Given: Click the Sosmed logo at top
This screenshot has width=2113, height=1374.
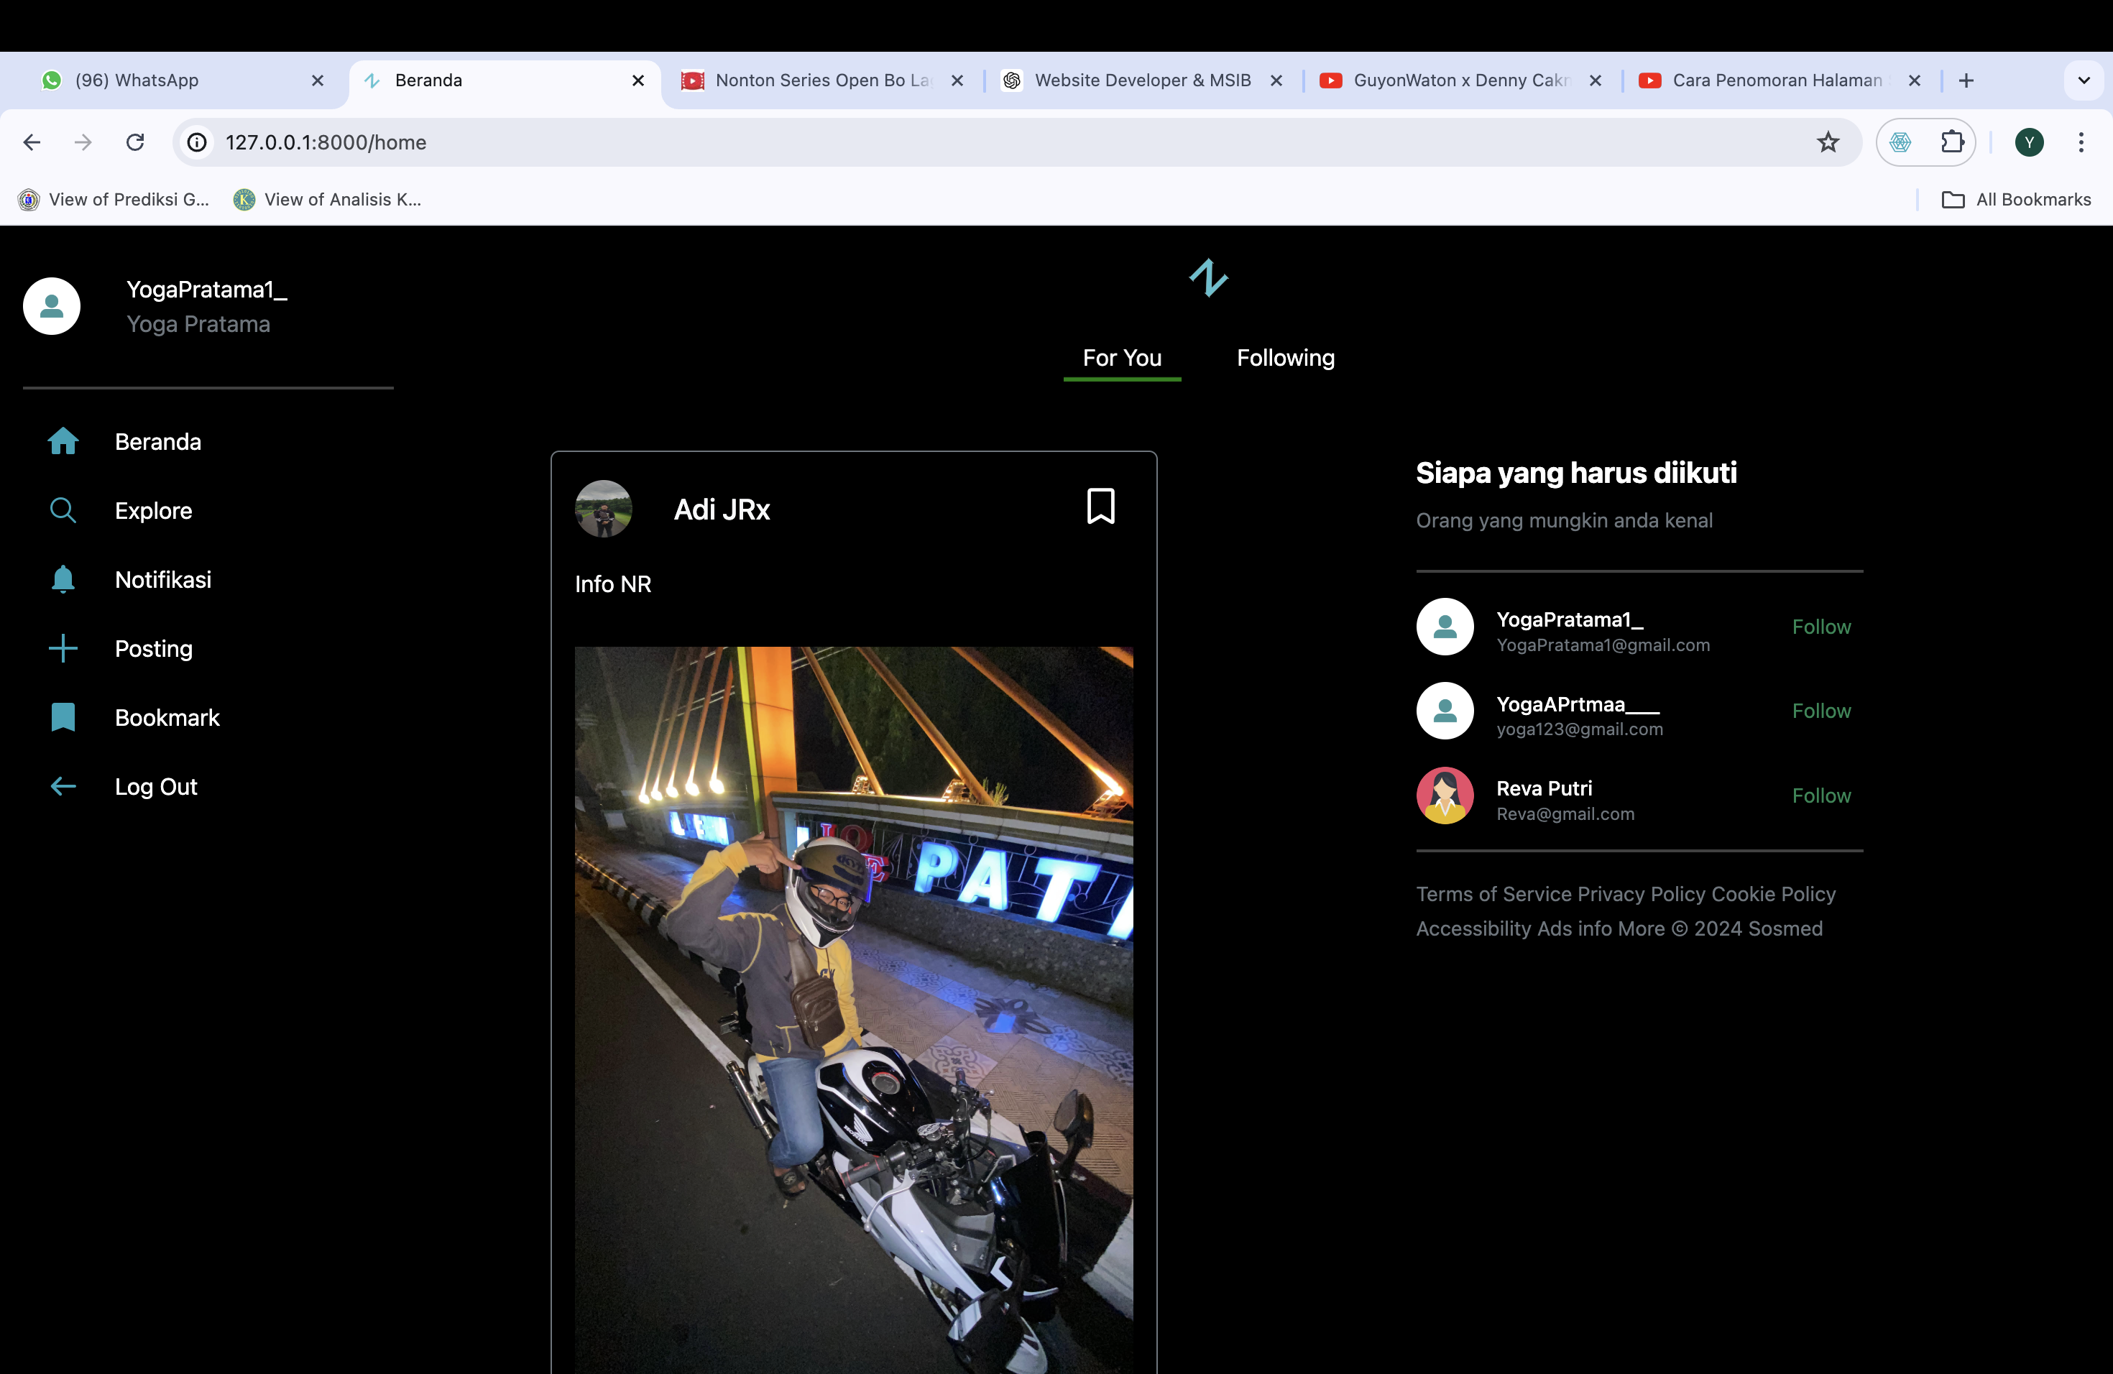Looking at the screenshot, I should tap(1208, 278).
